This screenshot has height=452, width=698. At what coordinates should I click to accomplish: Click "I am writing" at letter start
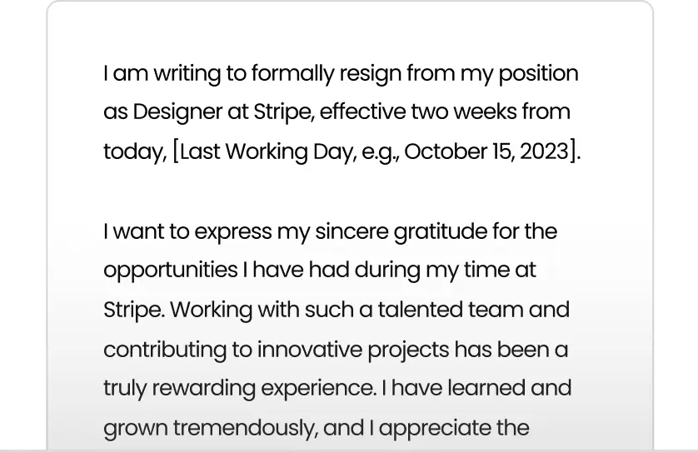[162, 73]
